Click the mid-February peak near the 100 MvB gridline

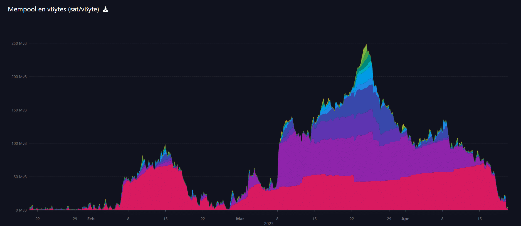click(165, 146)
